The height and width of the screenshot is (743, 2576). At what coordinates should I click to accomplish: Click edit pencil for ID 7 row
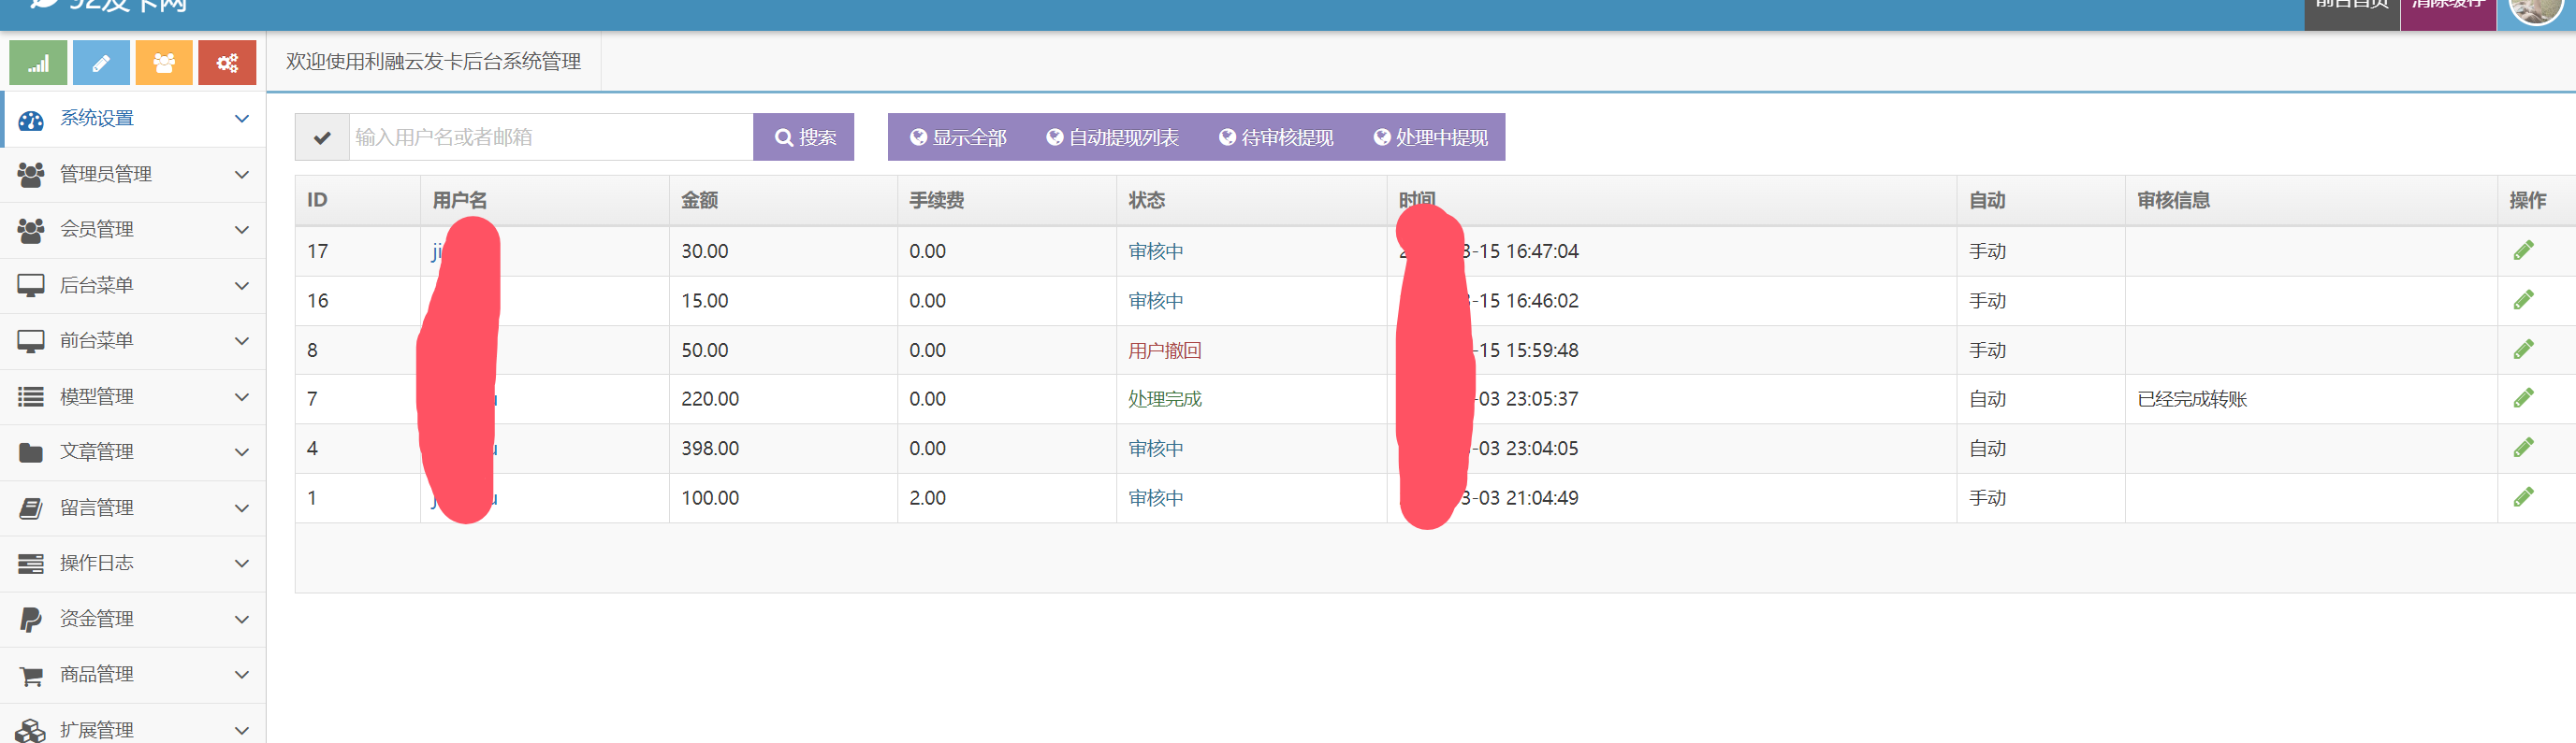pyautogui.click(x=2523, y=398)
